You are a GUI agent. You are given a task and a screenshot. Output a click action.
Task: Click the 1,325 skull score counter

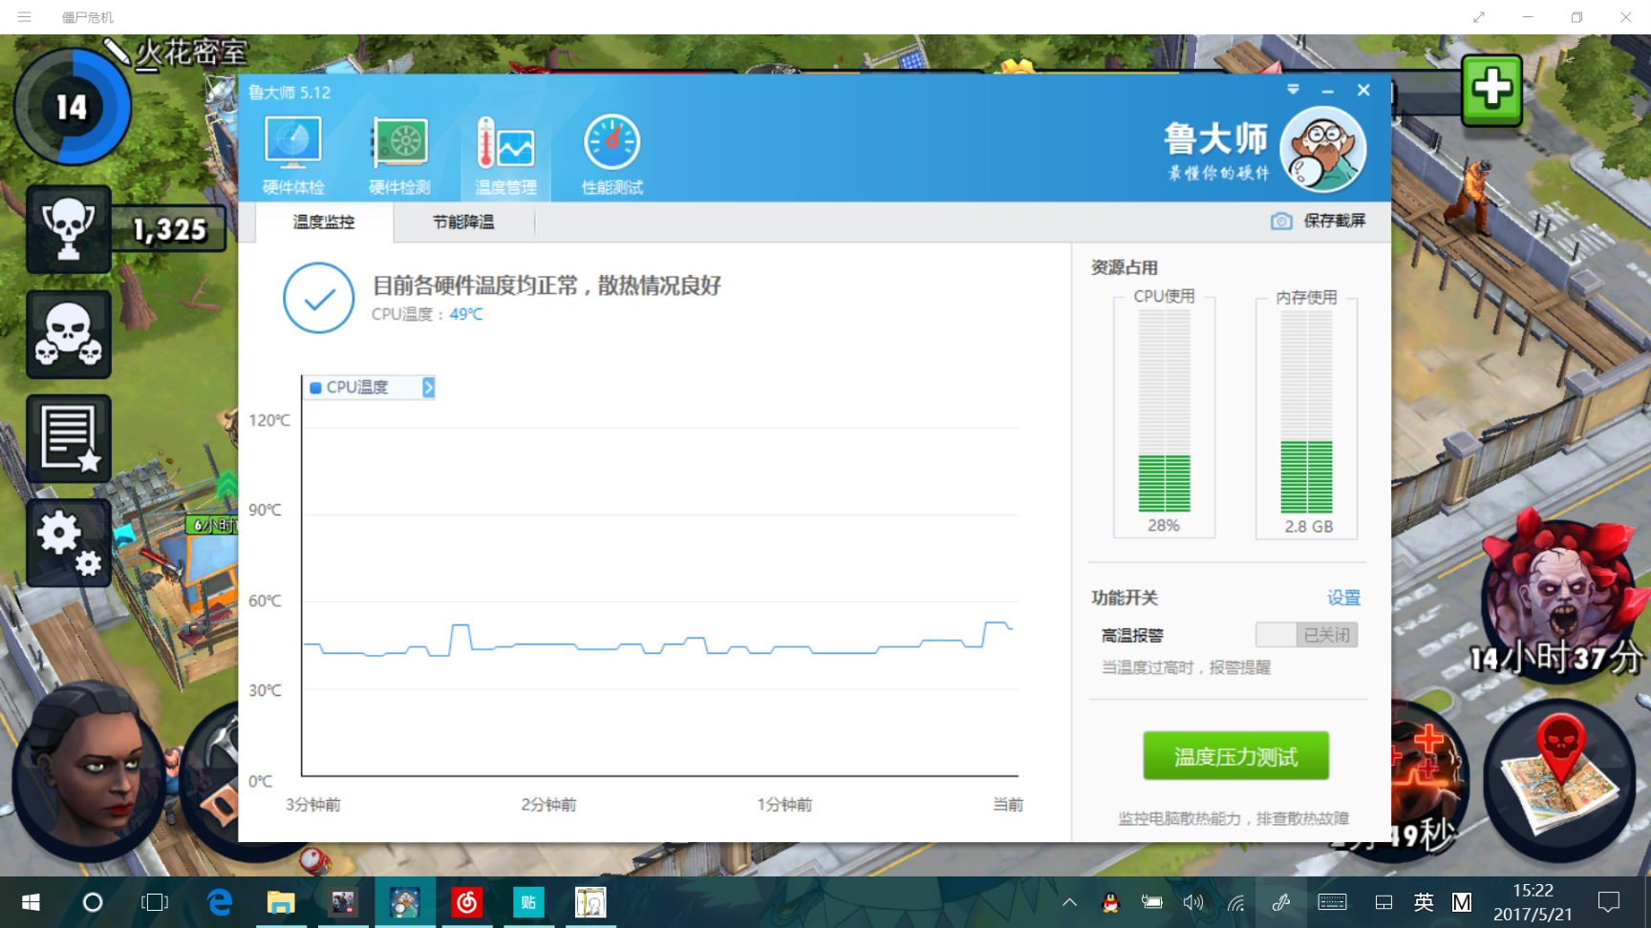point(170,229)
